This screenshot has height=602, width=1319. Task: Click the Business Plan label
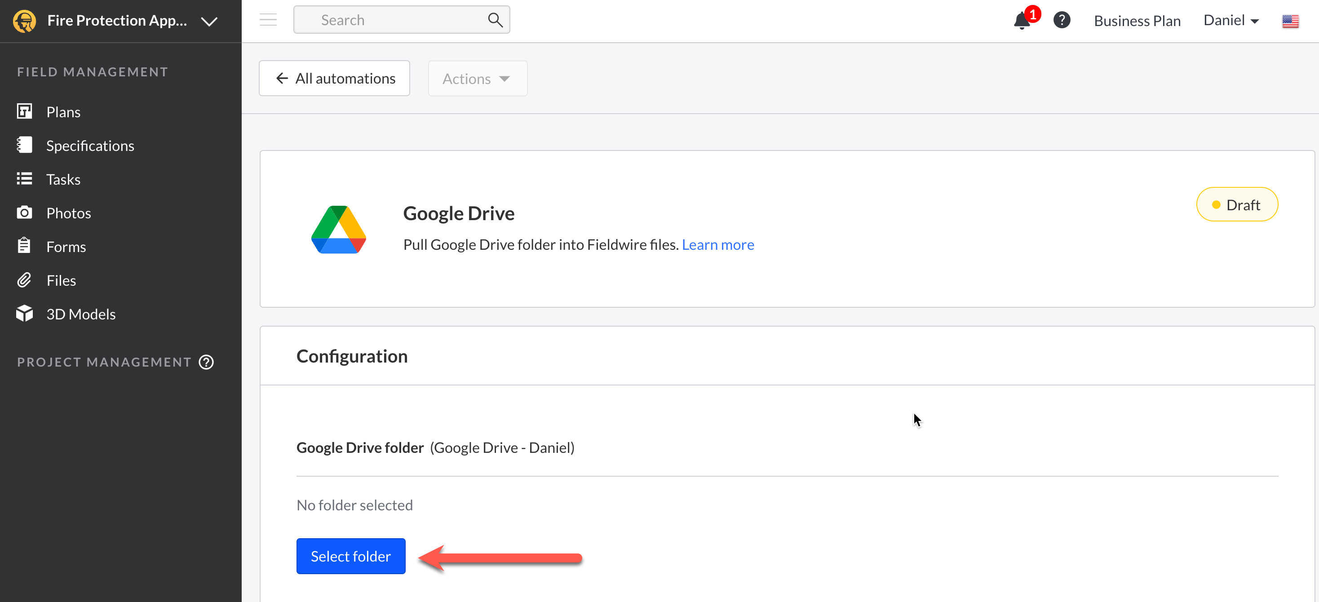point(1137,21)
